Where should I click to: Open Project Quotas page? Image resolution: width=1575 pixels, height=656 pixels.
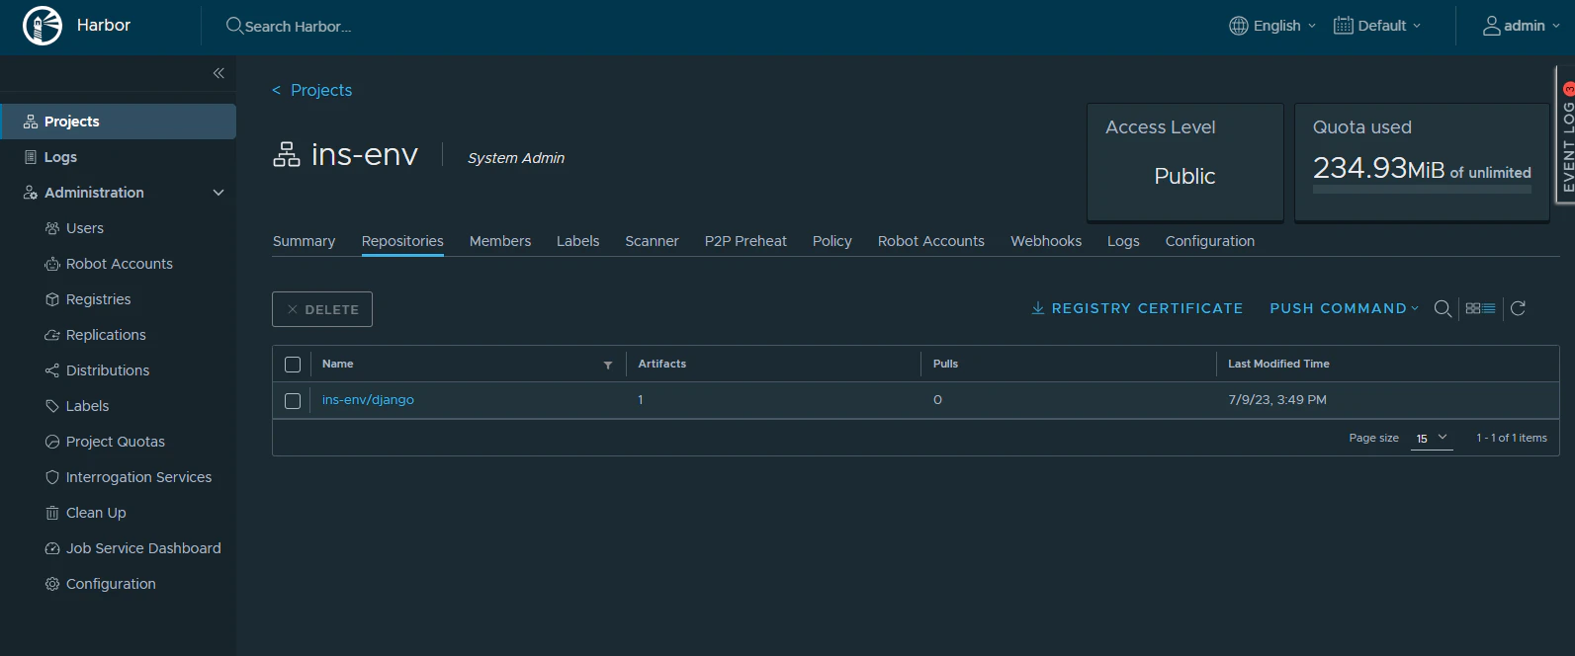point(118,442)
